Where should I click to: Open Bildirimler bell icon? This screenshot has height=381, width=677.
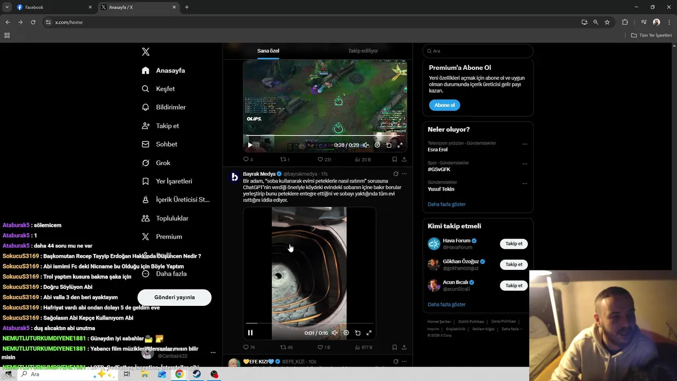145,107
